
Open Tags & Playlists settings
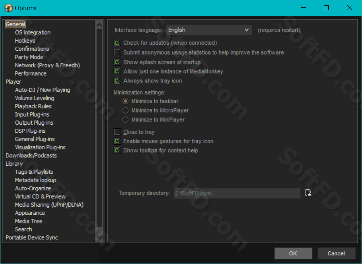34,172
